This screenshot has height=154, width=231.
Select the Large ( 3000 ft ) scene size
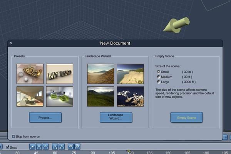[x=159, y=82]
